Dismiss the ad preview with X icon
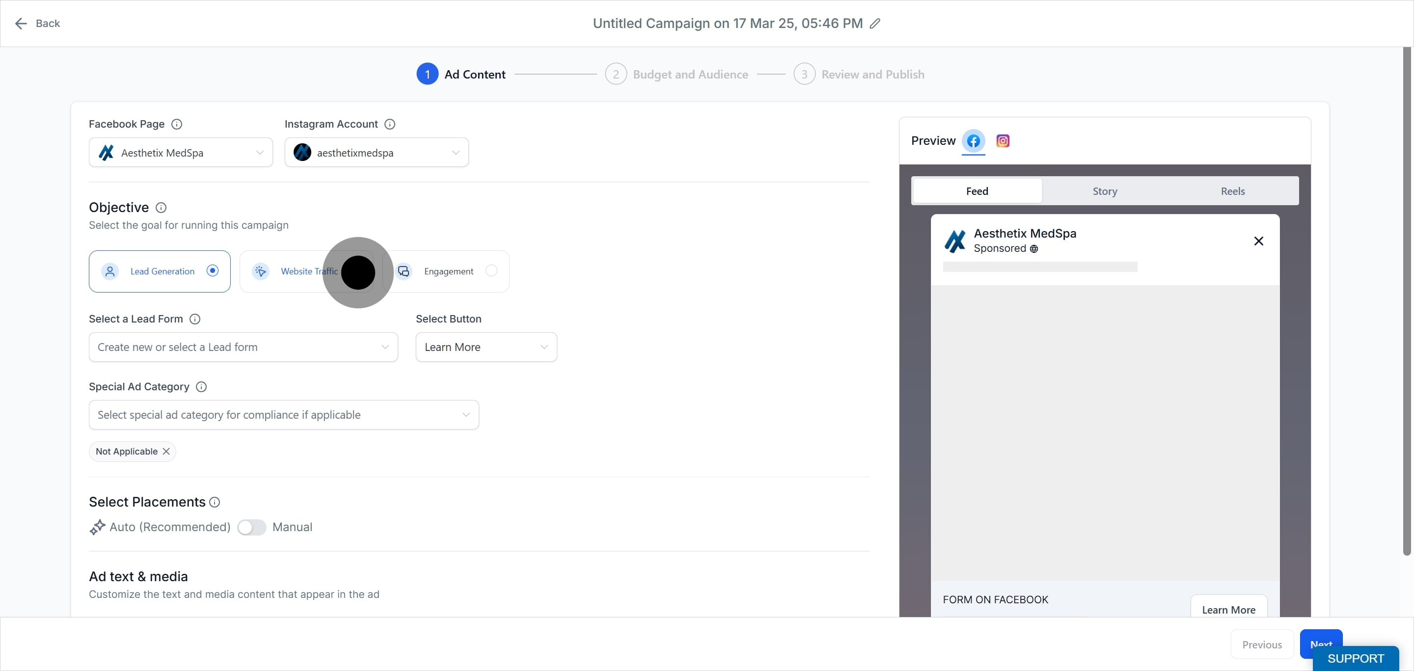Image resolution: width=1414 pixels, height=671 pixels. 1259,241
